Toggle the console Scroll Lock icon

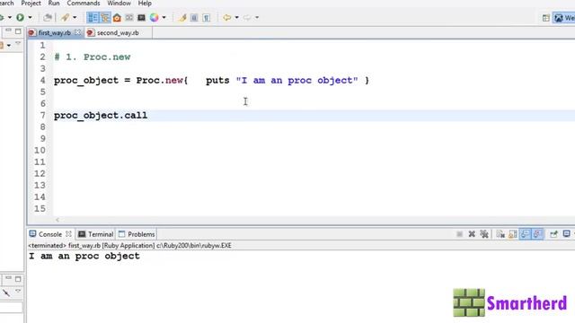(513, 234)
